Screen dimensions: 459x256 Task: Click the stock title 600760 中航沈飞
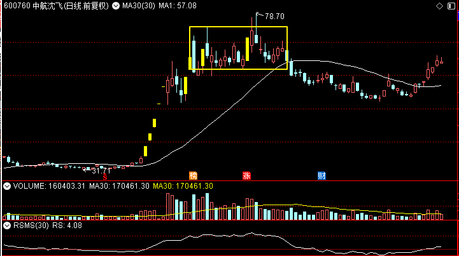34,6
